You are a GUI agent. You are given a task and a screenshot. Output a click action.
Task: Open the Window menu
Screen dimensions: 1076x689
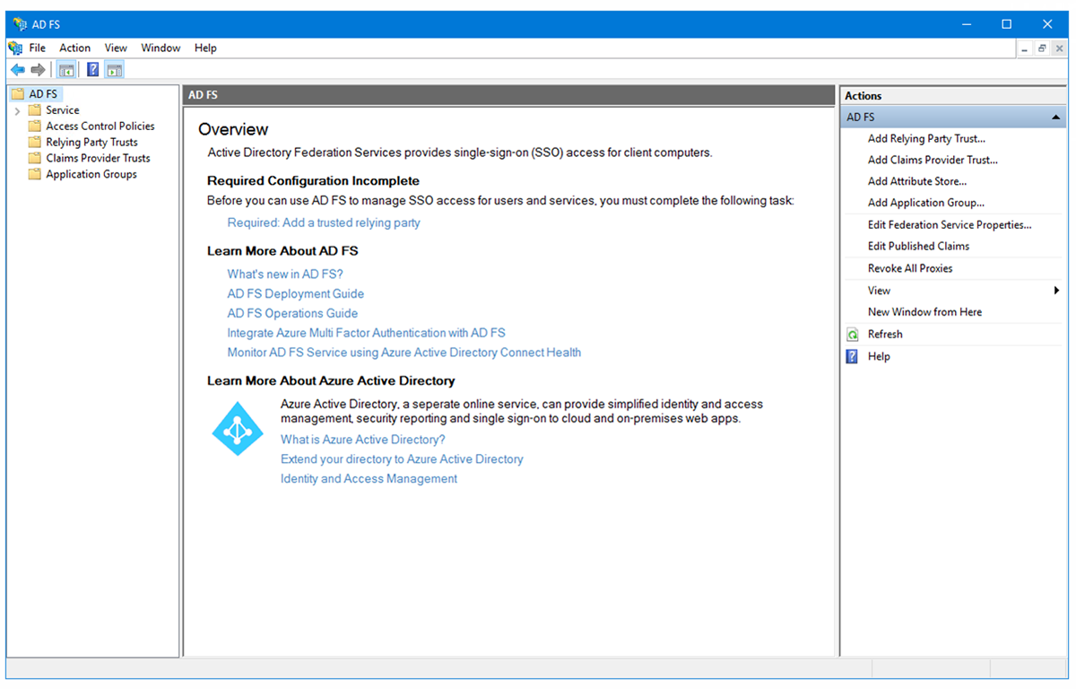click(161, 48)
